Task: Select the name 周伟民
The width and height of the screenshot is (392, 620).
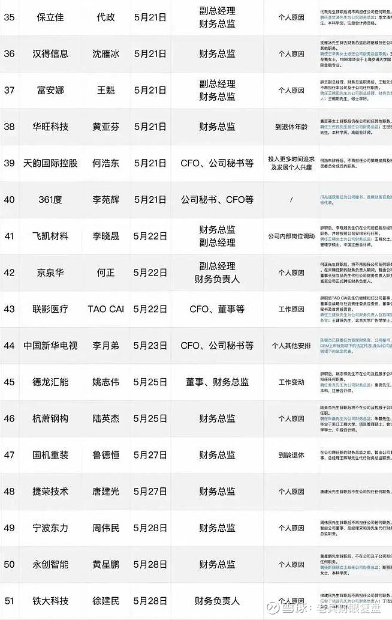Action: pyautogui.click(x=106, y=528)
